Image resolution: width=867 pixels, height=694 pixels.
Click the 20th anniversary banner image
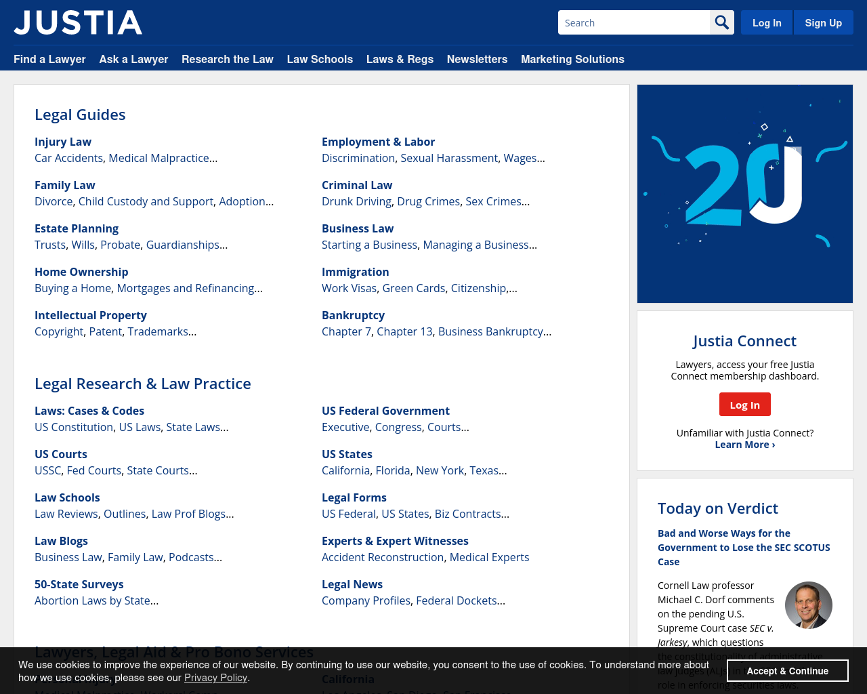[x=745, y=194]
